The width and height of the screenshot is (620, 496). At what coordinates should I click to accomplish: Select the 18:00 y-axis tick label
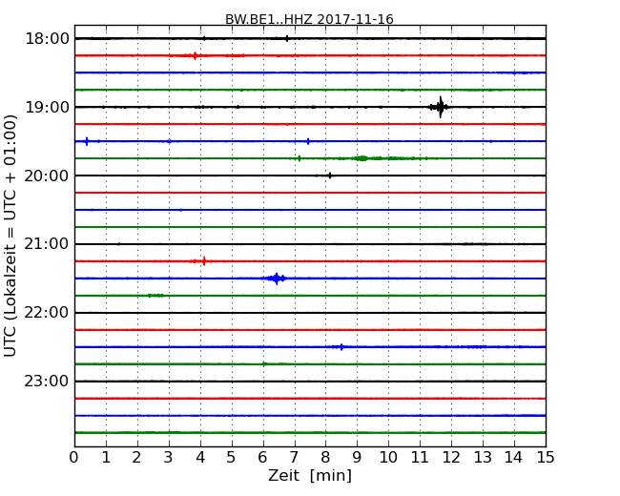(47, 39)
